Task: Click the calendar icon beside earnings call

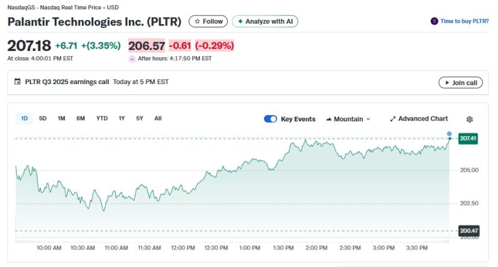Action: coord(17,82)
